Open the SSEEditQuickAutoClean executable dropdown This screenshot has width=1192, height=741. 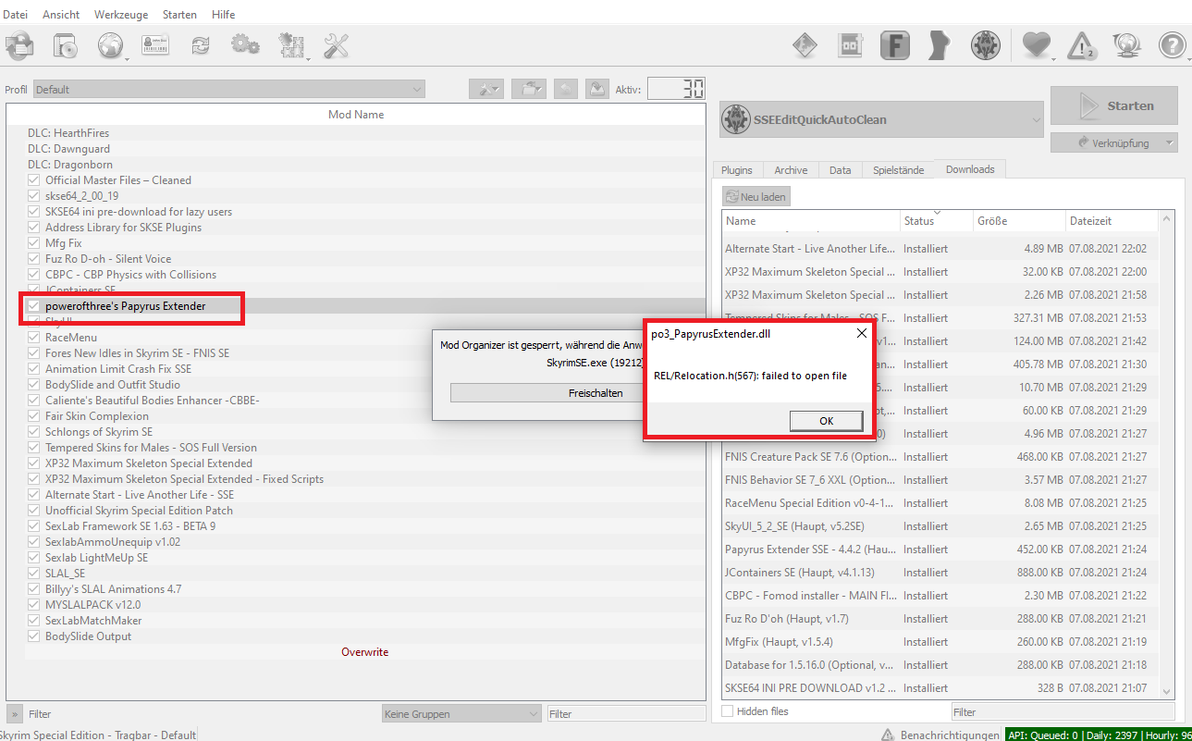pyautogui.click(x=881, y=119)
